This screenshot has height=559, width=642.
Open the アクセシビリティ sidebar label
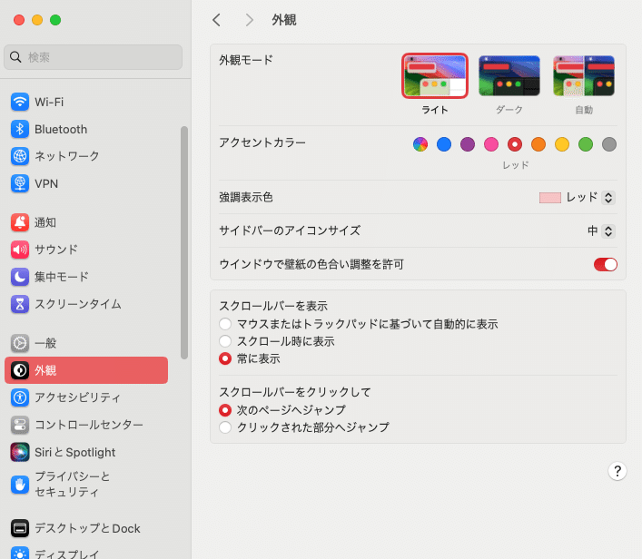click(x=78, y=397)
